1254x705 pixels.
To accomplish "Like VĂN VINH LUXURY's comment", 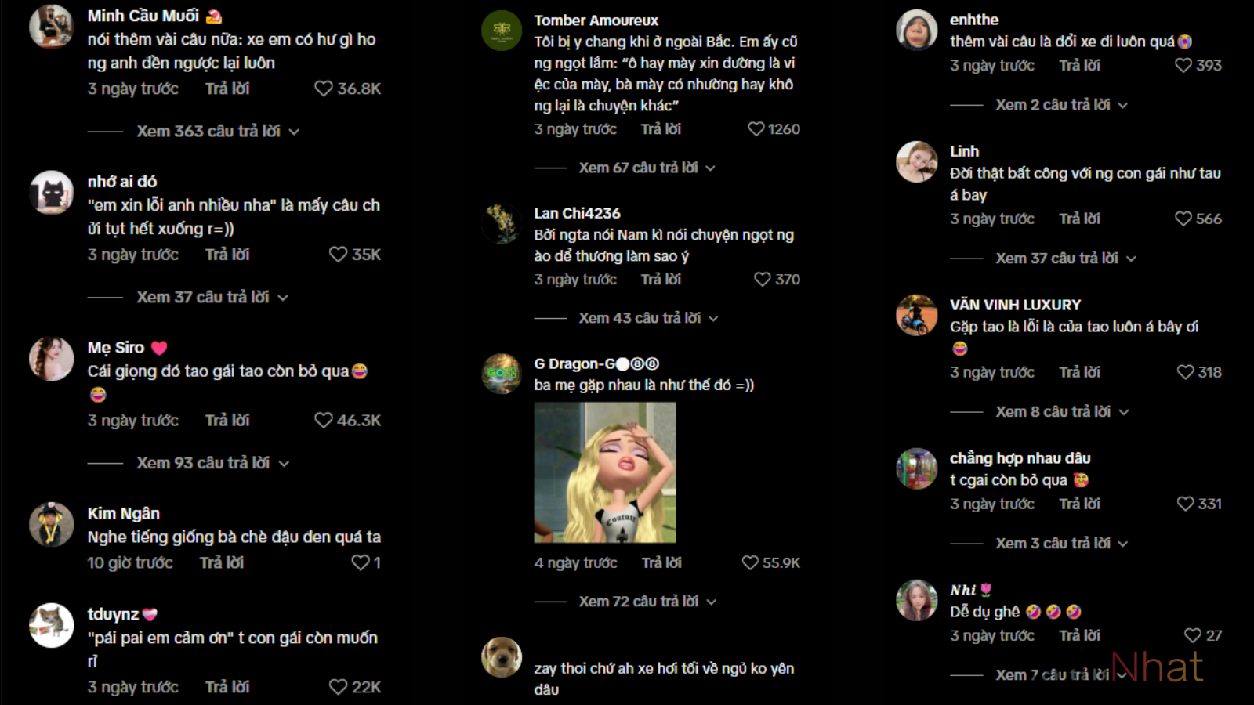I will [1185, 372].
